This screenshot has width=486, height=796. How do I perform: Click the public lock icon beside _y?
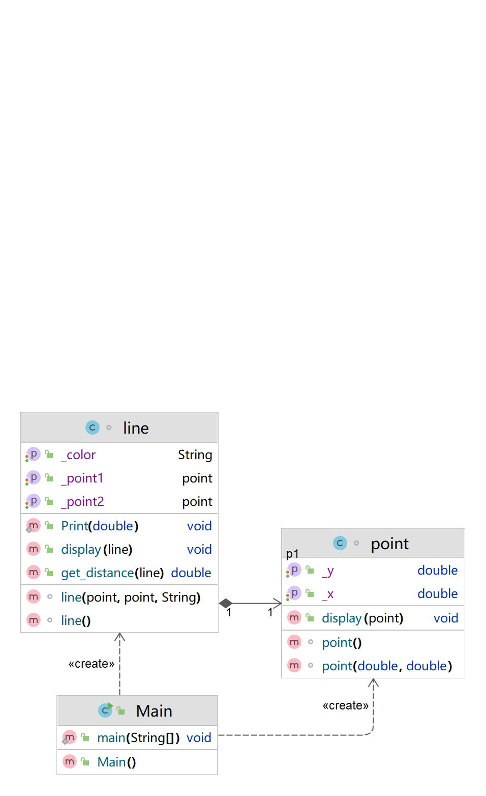[310, 571]
